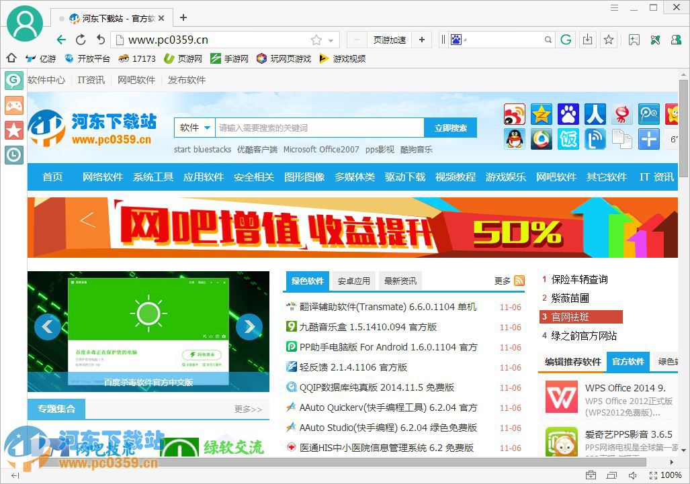Open the Sina Weibo sharing icon
This screenshot has height=484, width=690.
(x=515, y=114)
